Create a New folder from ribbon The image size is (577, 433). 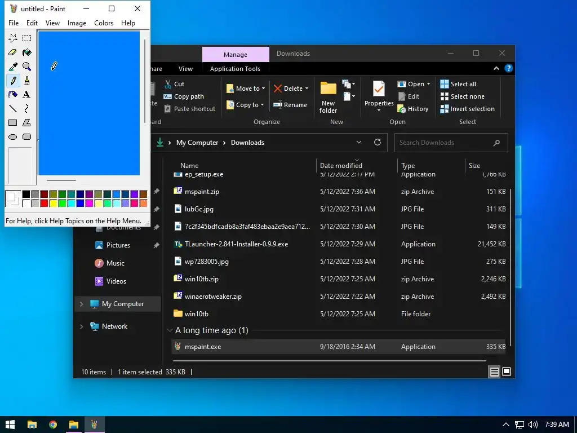328,97
